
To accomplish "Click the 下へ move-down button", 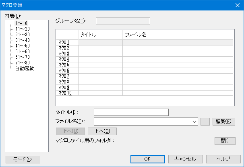I will tap(102, 131).
